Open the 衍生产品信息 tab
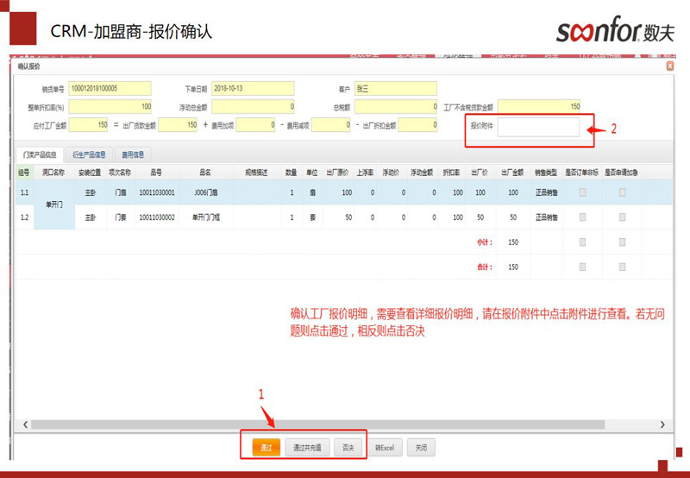 click(x=89, y=155)
